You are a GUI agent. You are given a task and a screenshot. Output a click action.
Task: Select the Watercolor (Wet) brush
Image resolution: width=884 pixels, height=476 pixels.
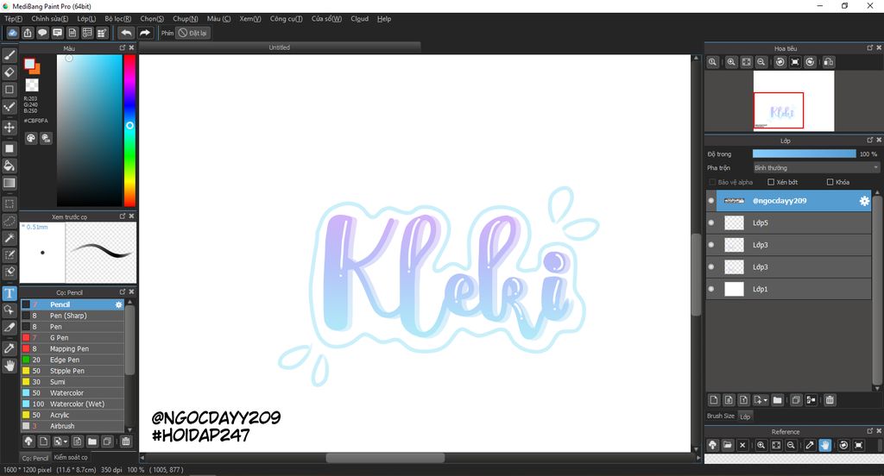tap(73, 404)
